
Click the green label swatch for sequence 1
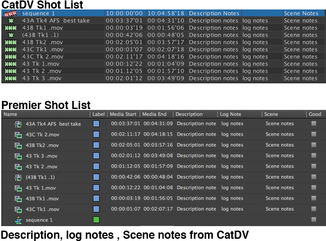point(96,220)
